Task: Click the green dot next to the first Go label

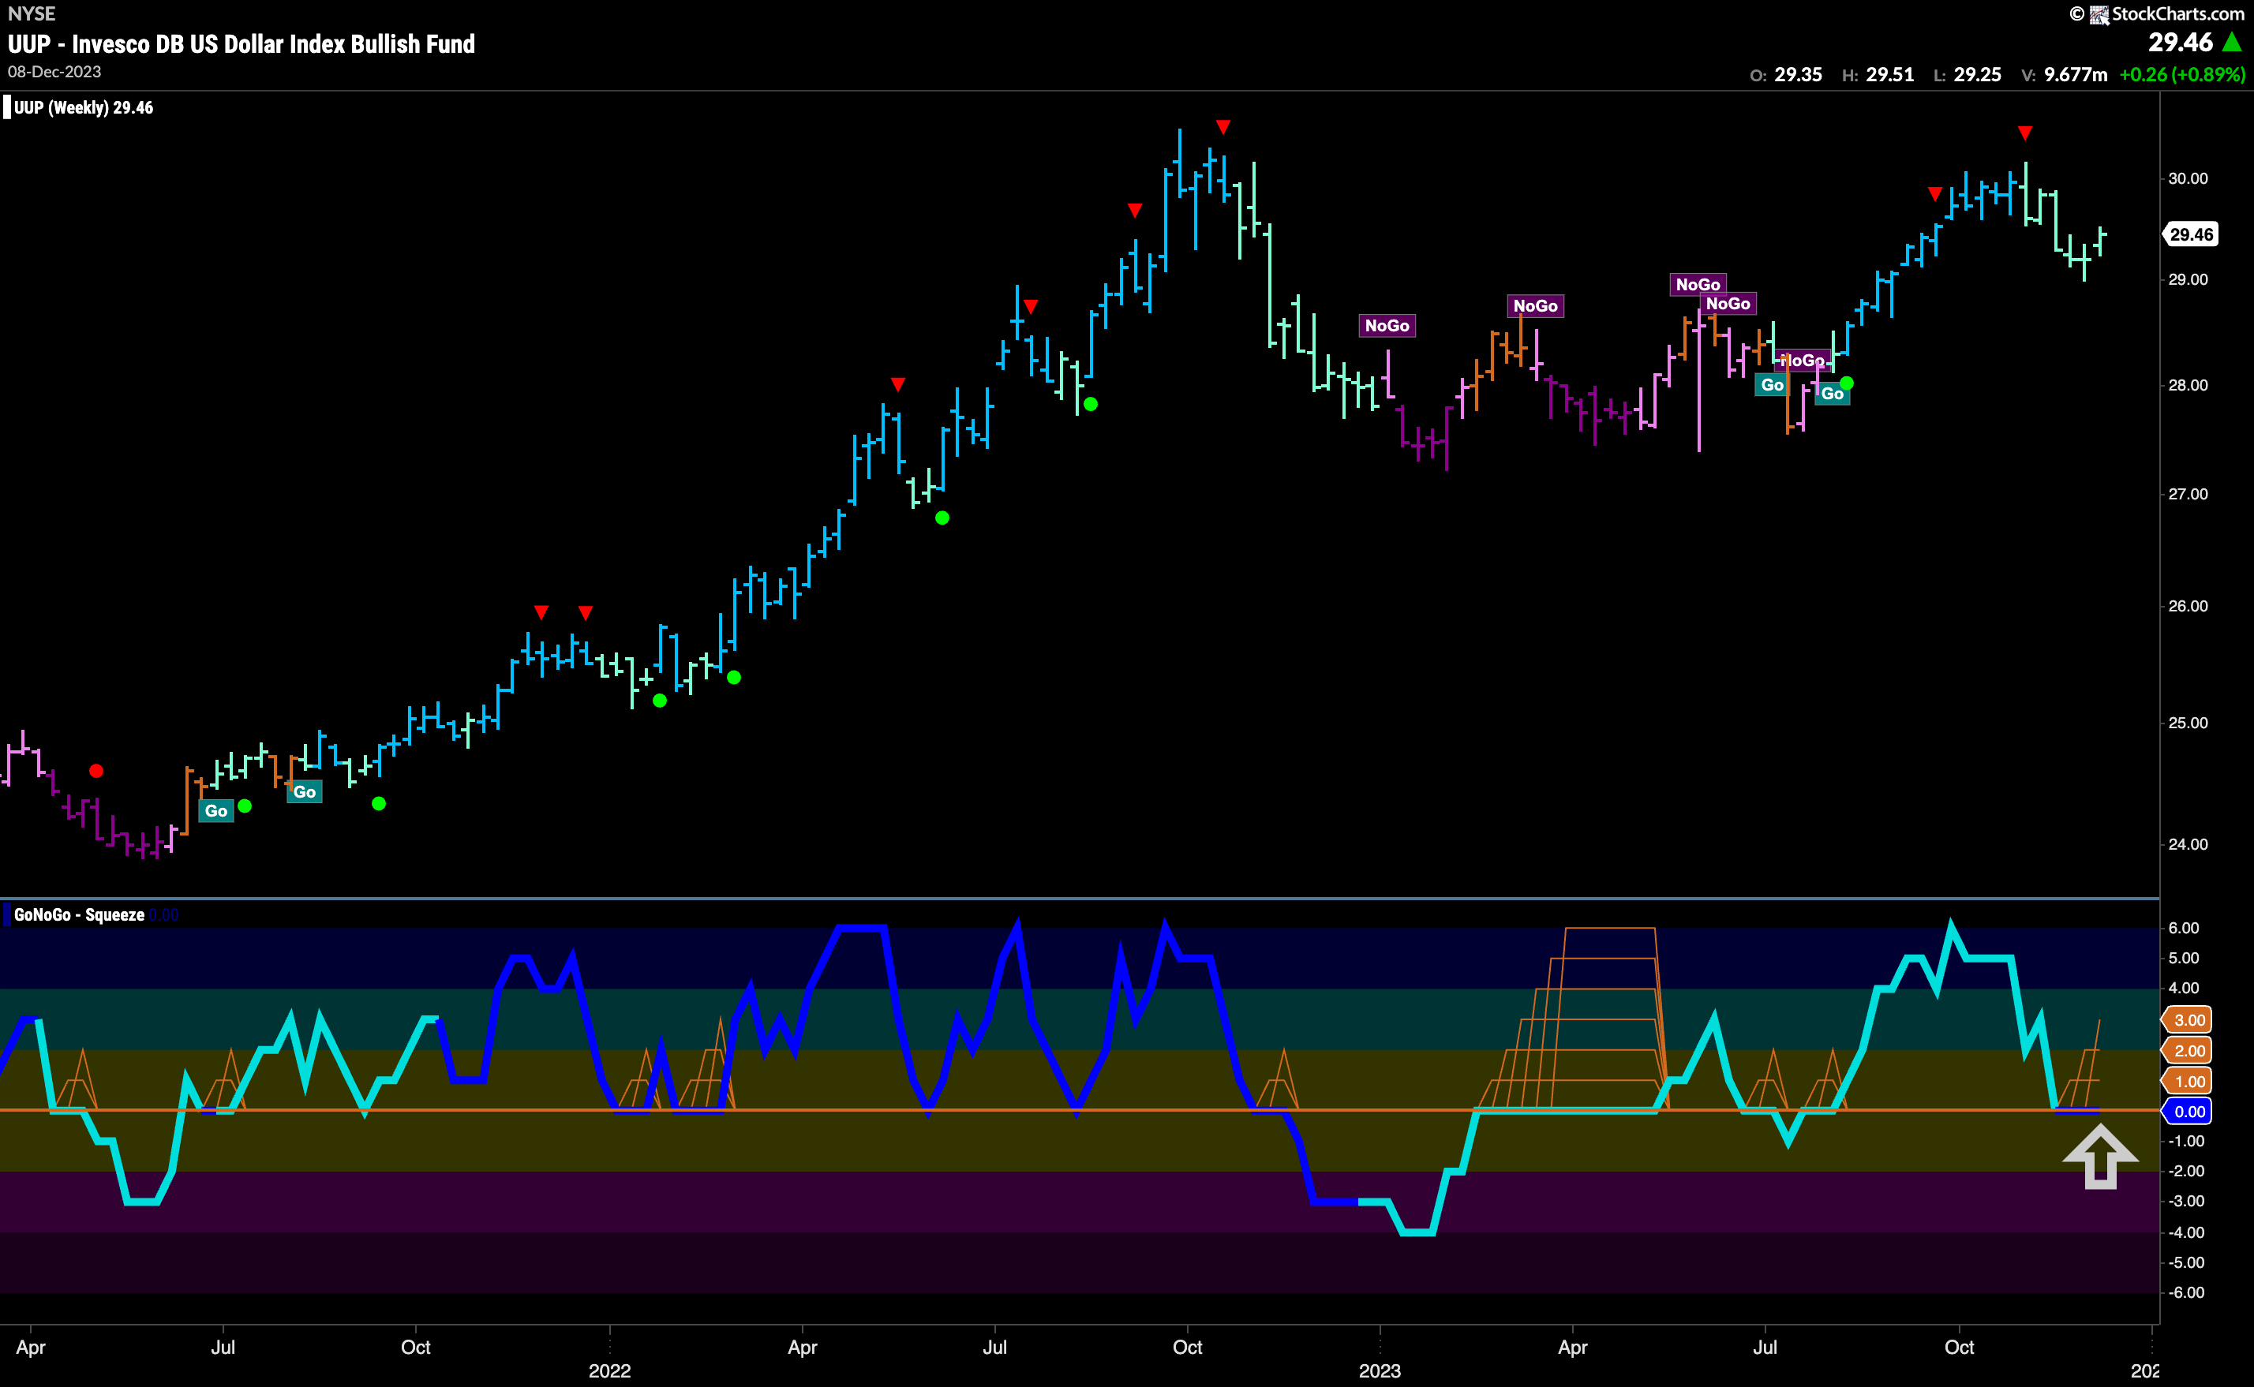Action: click(245, 806)
